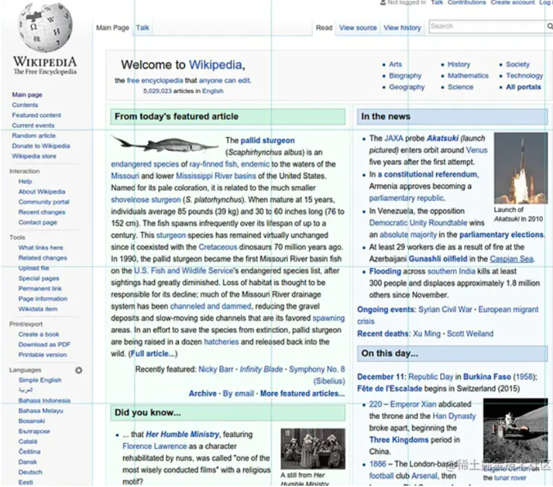This screenshot has height=487, width=553.
Task: Open the Arts portal link
Action: click(x=395, y=64)
